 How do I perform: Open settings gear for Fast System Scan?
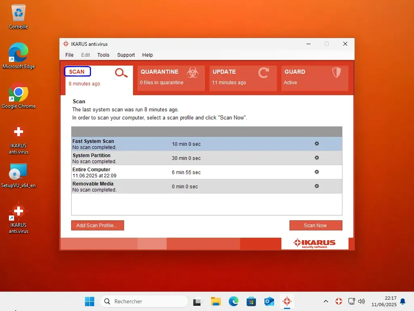[x=317, y=144]
